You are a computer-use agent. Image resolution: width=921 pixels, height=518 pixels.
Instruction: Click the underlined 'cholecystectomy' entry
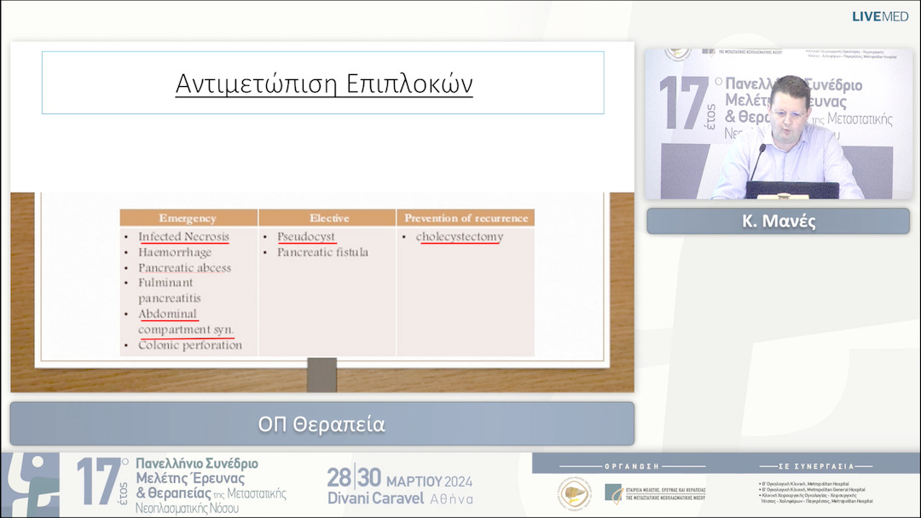[x=460, y=237]
